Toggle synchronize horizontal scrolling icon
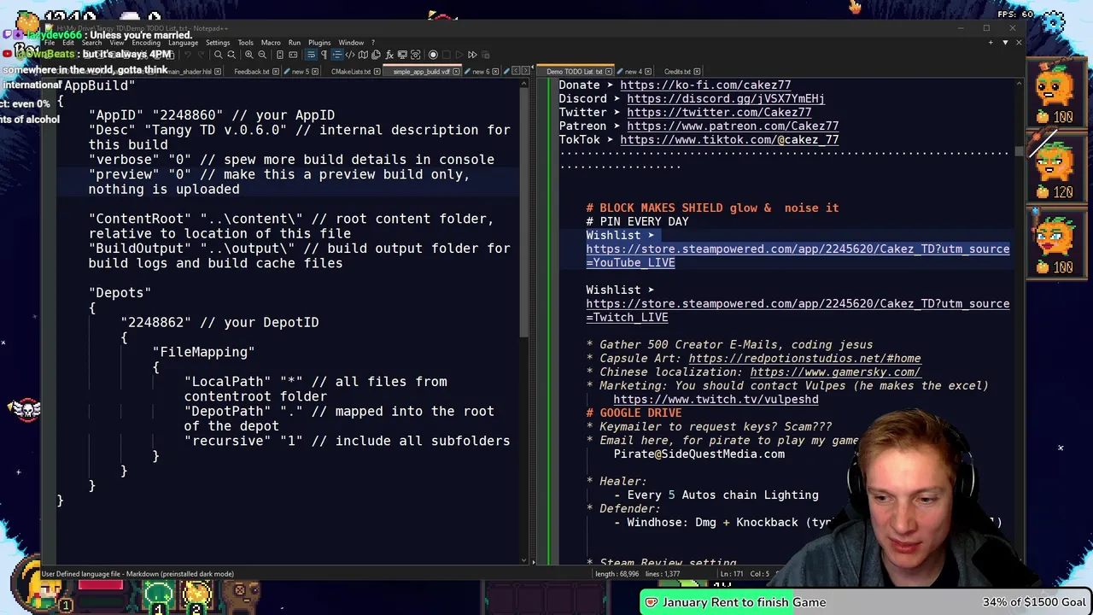The image size is (1093, 615). click(293, 55)
